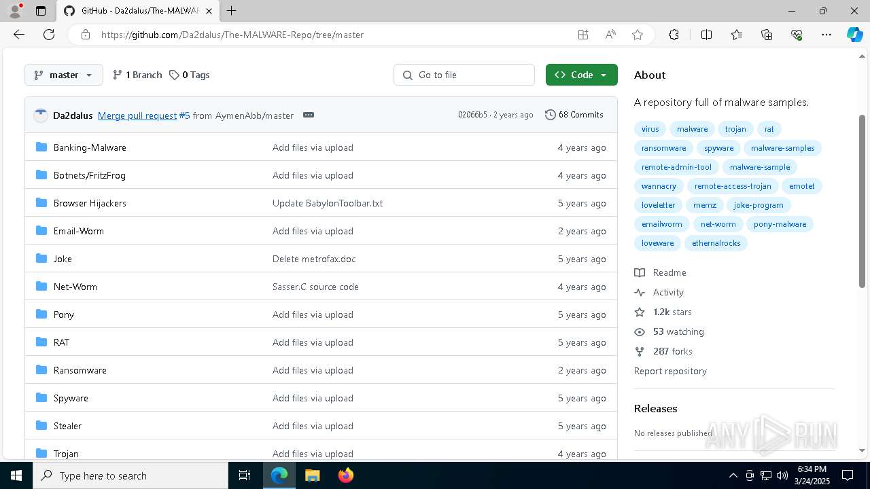Open Browser essentials icon
The image size is (870, 489).
(797, 35)
